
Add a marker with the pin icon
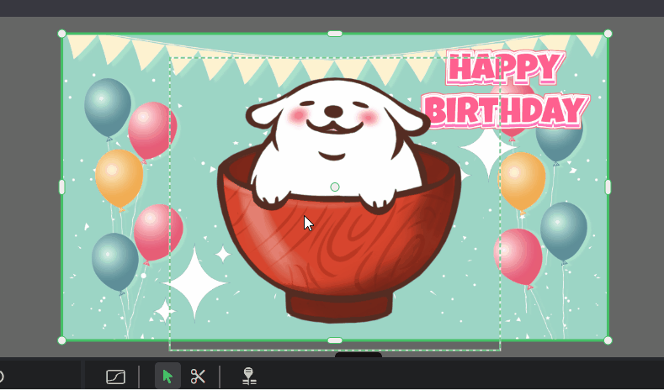(249, 376)
